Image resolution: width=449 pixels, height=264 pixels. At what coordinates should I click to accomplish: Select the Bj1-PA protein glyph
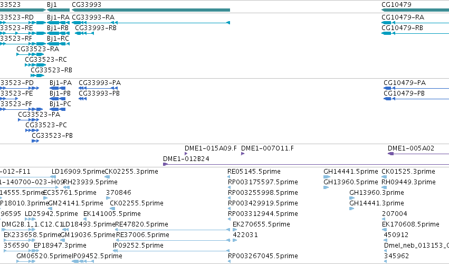click(58, 88)
